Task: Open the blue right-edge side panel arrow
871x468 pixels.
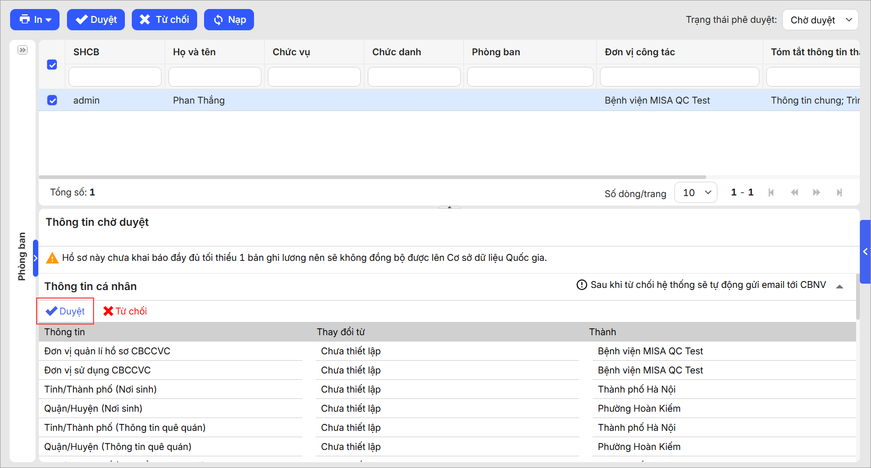Action: (865, 252)
